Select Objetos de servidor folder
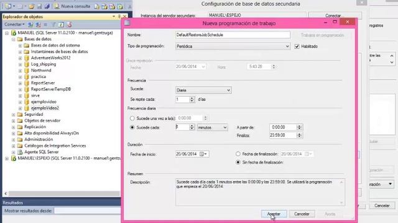Image resolution: width=398 pixels, height=223 pixels. point(42,121)
